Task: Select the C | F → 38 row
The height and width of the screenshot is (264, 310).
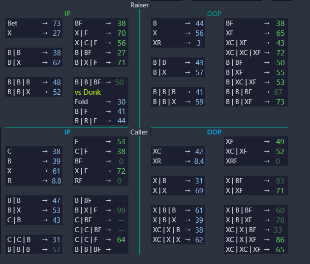Action: [x=101, y=151]
